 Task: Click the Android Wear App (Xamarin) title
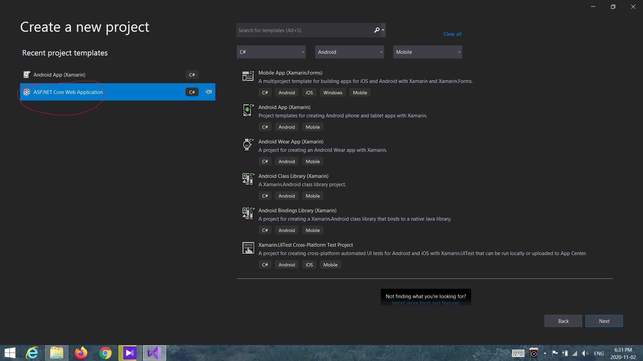[x=291, y=142]
